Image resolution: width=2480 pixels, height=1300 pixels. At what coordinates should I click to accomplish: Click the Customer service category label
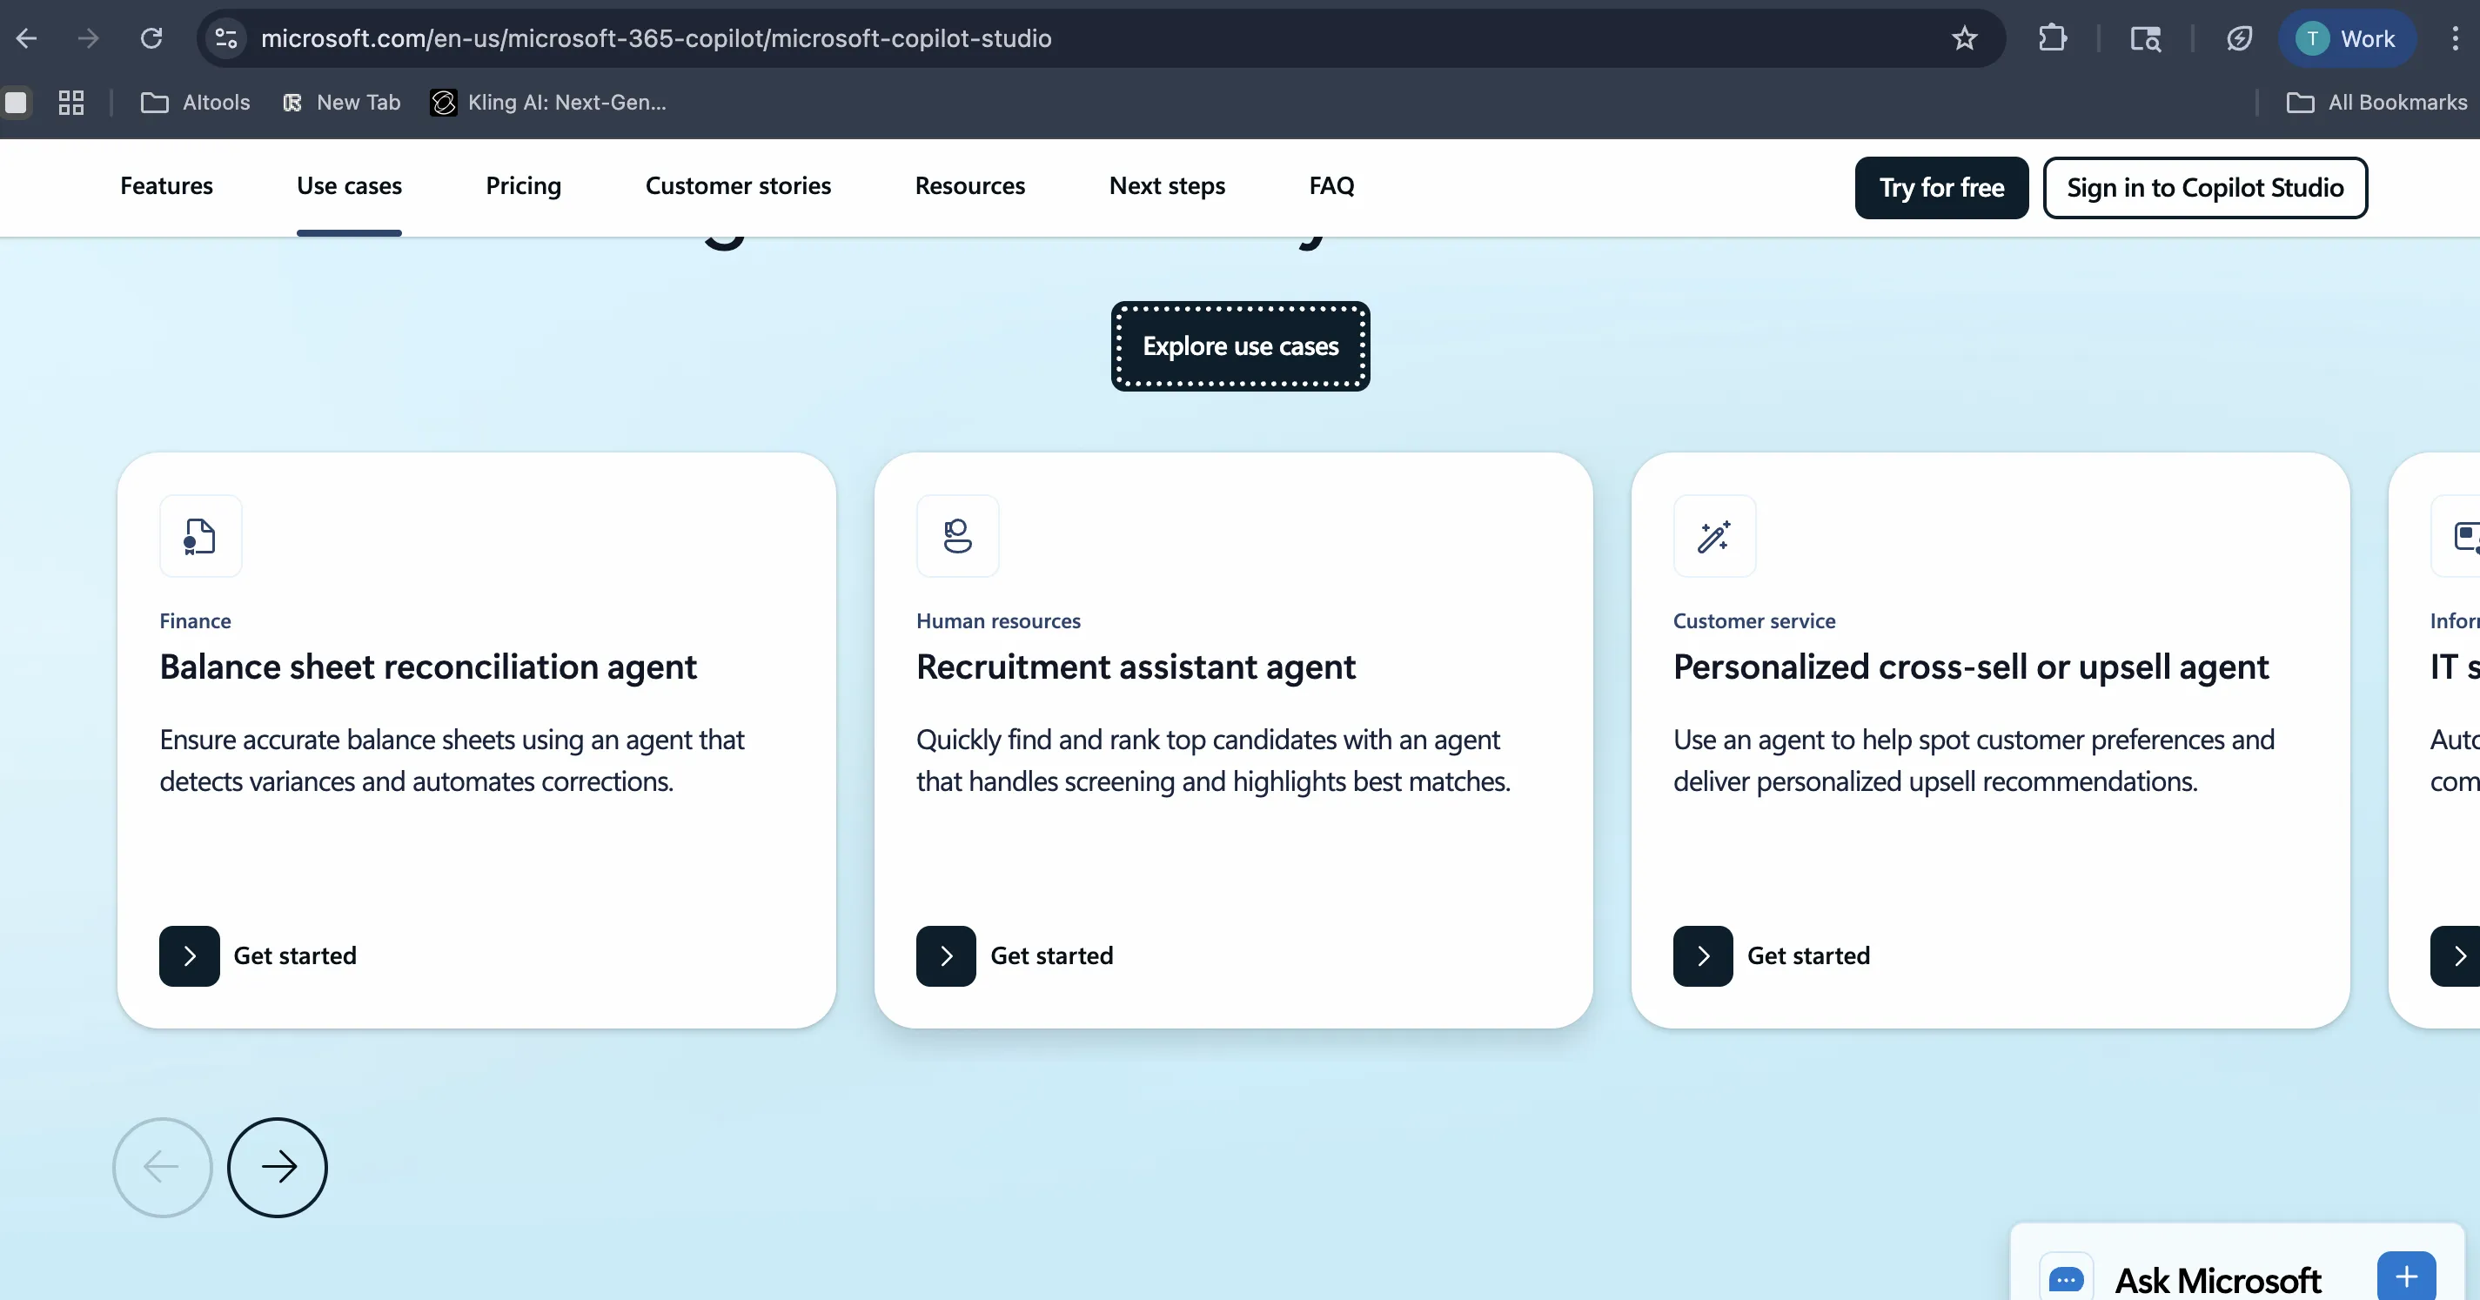point(1754,621)
